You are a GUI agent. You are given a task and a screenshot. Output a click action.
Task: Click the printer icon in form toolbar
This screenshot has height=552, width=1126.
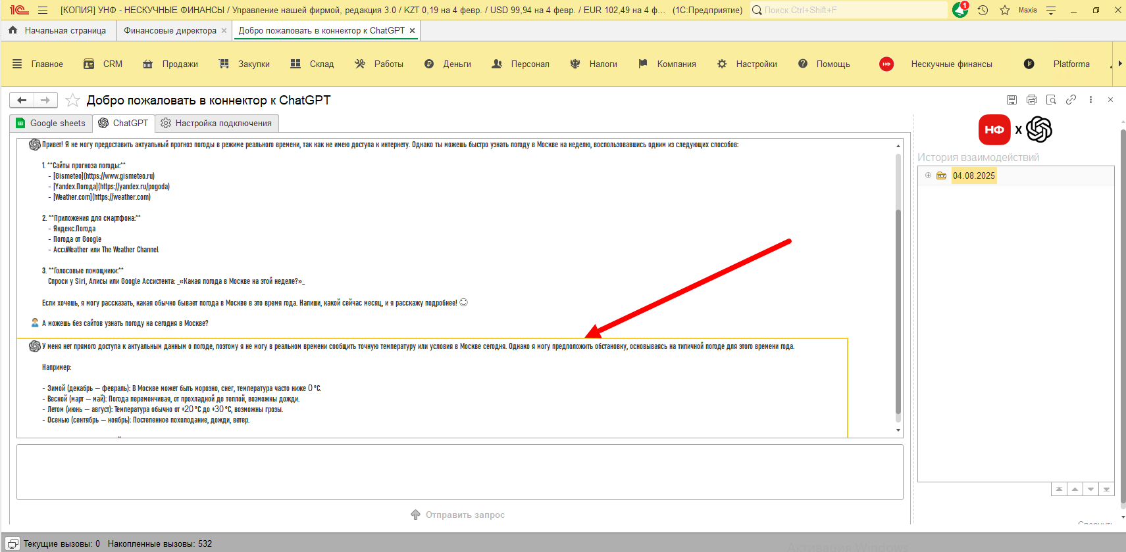(1031, 100)
